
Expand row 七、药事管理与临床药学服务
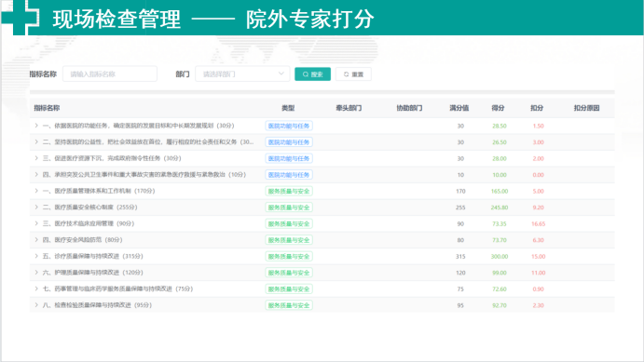tap(36, 288)
